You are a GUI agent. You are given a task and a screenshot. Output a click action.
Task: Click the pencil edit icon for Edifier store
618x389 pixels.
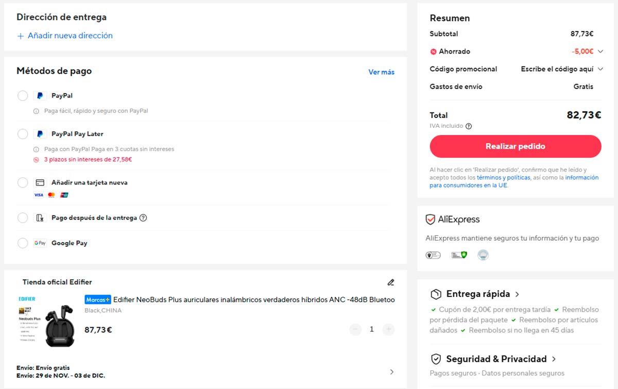(391, 282)
